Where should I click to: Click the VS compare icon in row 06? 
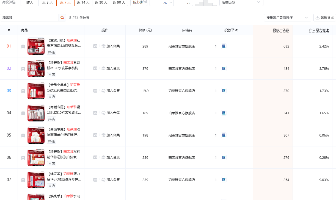point(95,157)
